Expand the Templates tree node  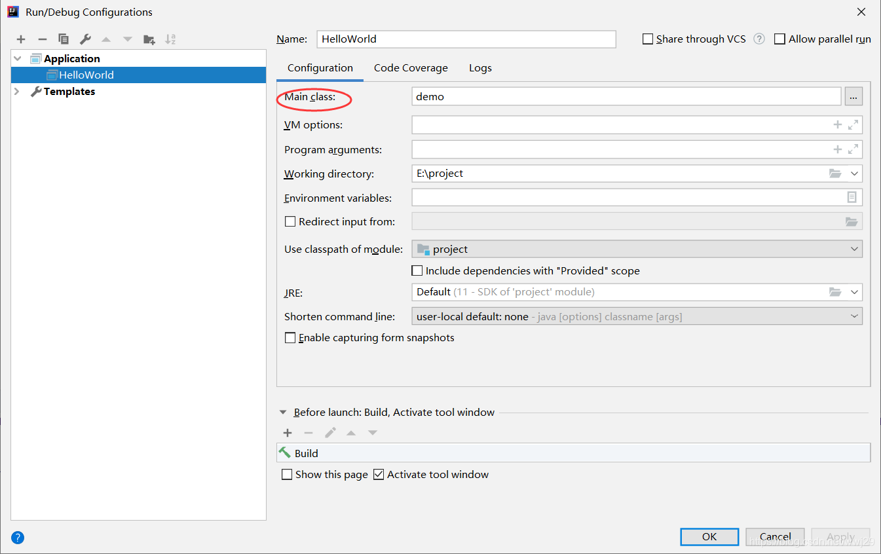pyautogui.click(x=18, y=92)
